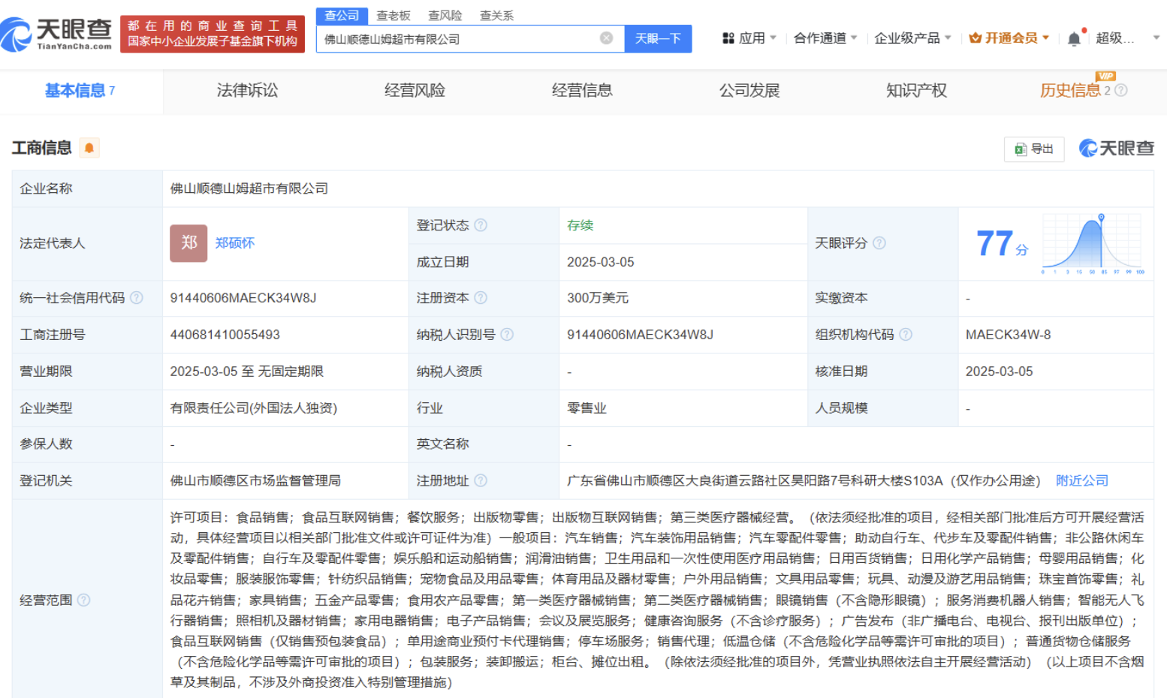
Task: Expand the 应用 dropdown menu
Action: pos(749,38)
